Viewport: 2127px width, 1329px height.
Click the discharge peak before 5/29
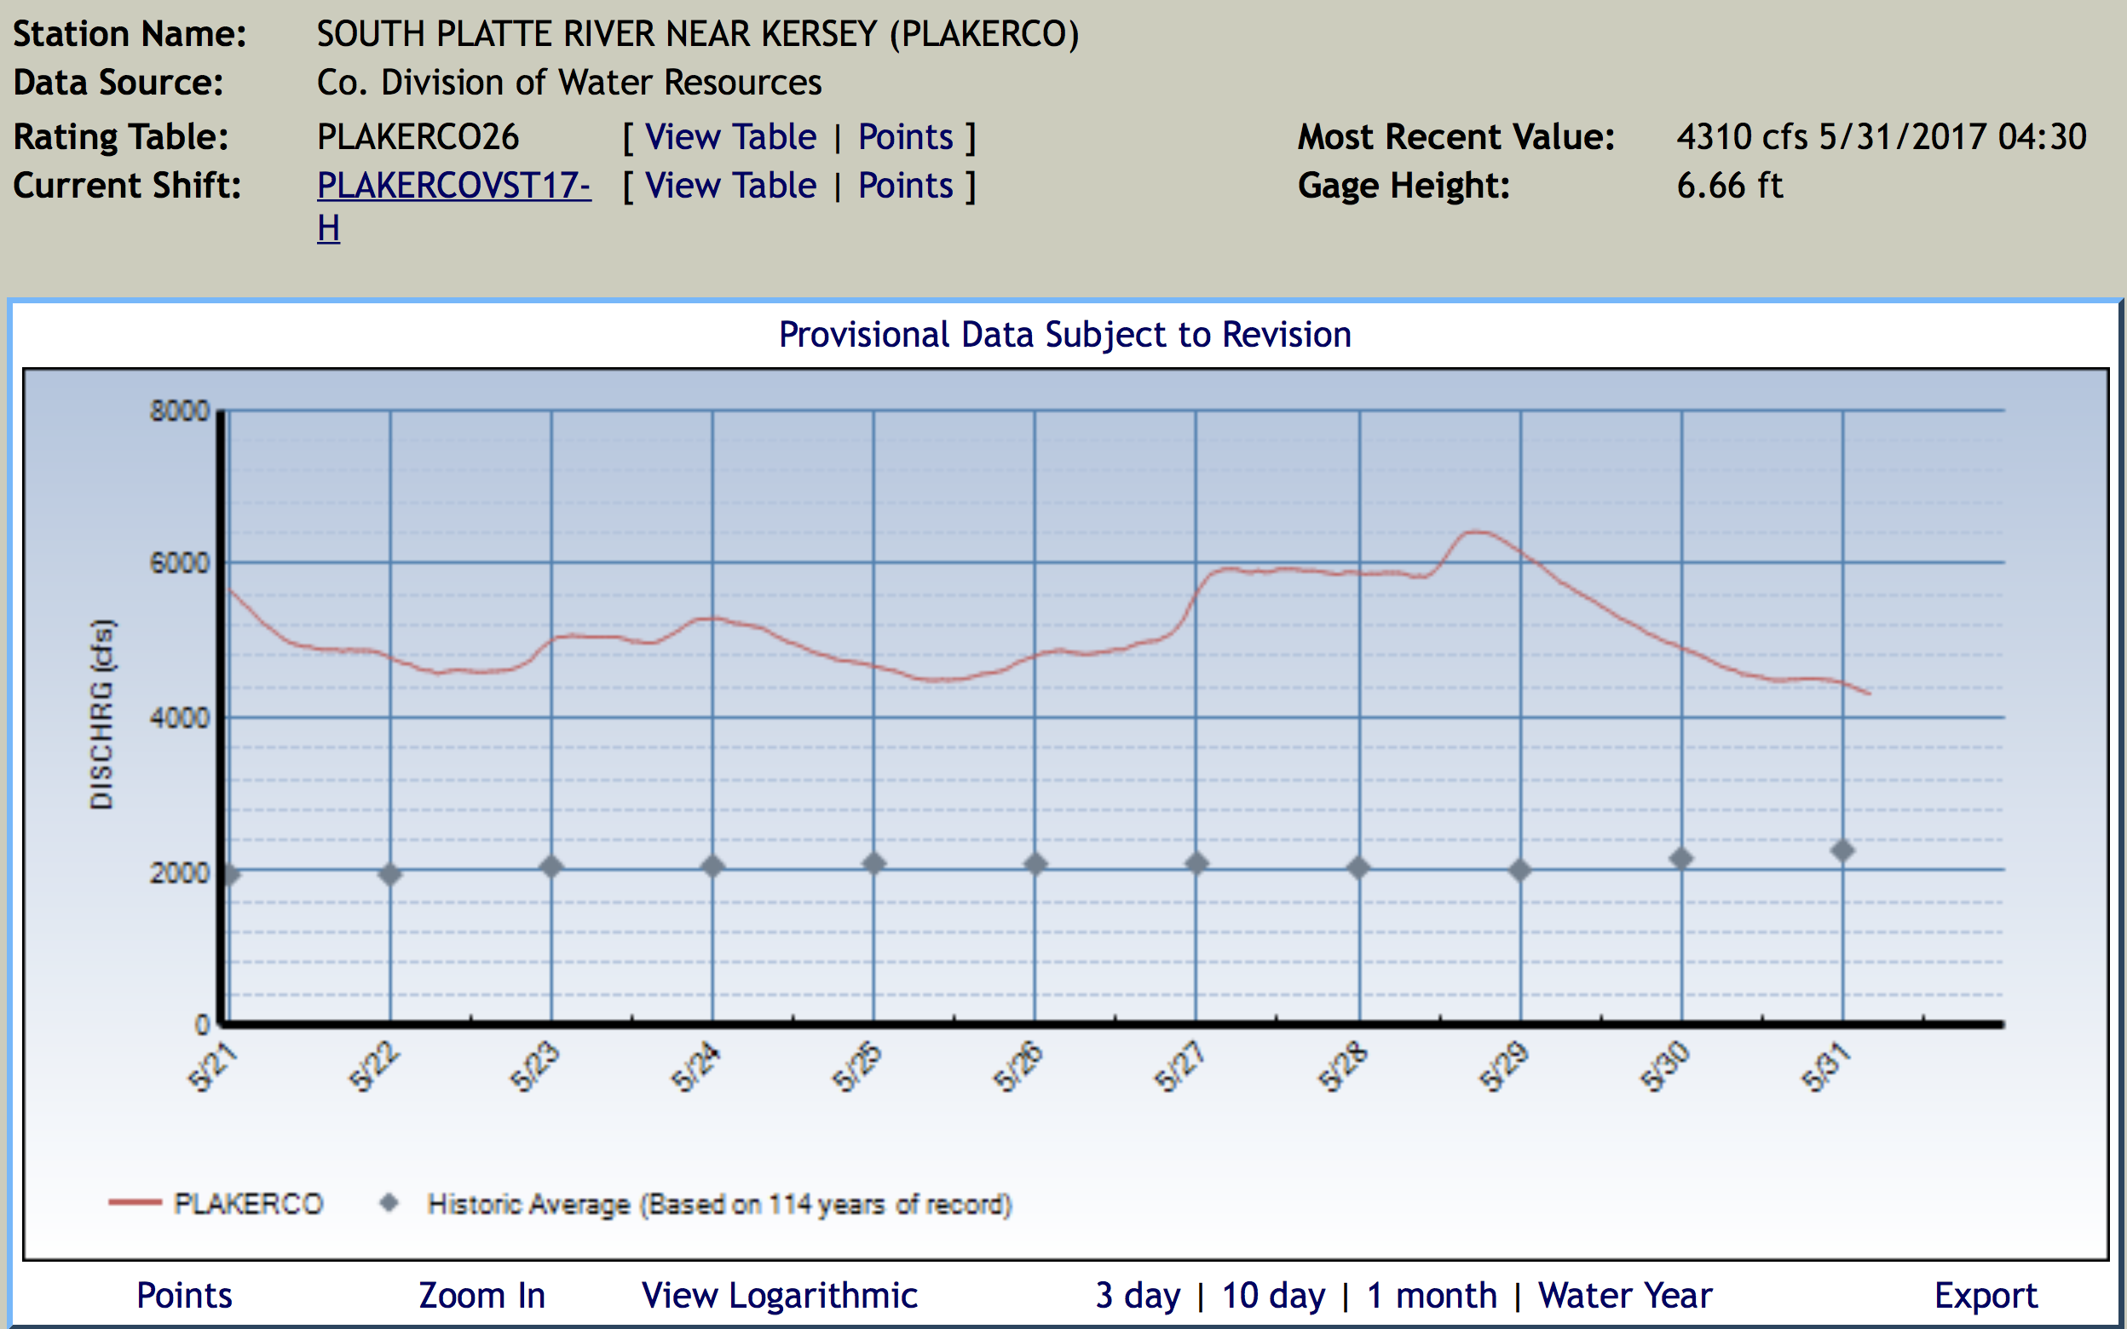[1479, 532]
